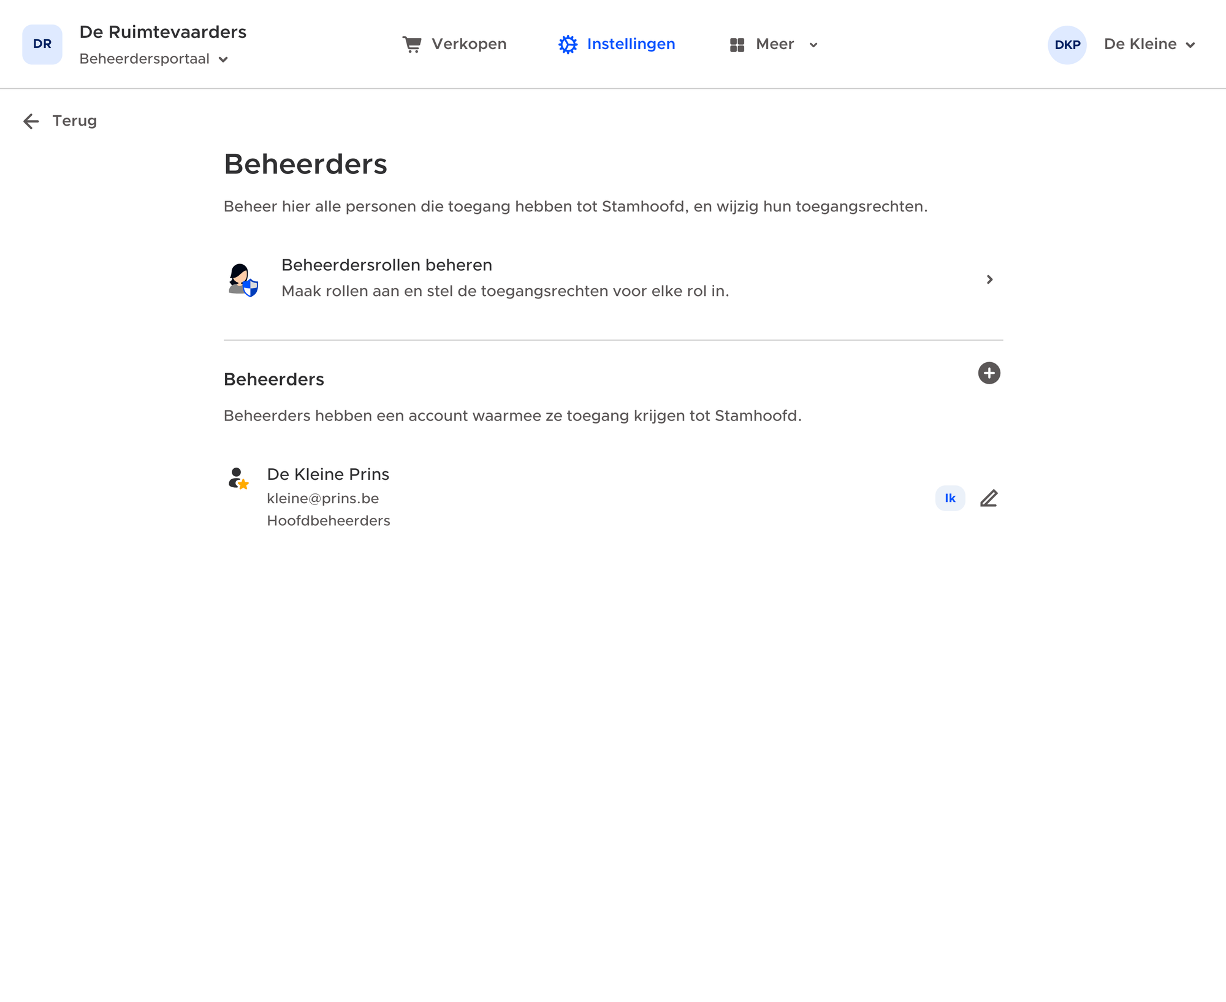The image size is (1226, 1002).
Task: Select the De Kleine Prins admin entry
Action: [x=613, y=497]
